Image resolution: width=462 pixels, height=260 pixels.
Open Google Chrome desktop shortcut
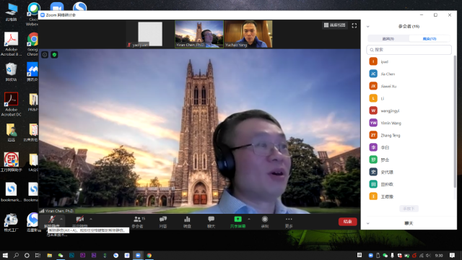[x=33, y=44]
